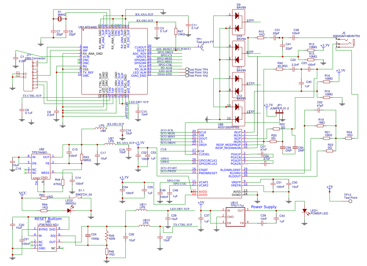Click the D9 BAV99 diode pair symbol
This screenshot has width=367, height=266.
[239, 22]
